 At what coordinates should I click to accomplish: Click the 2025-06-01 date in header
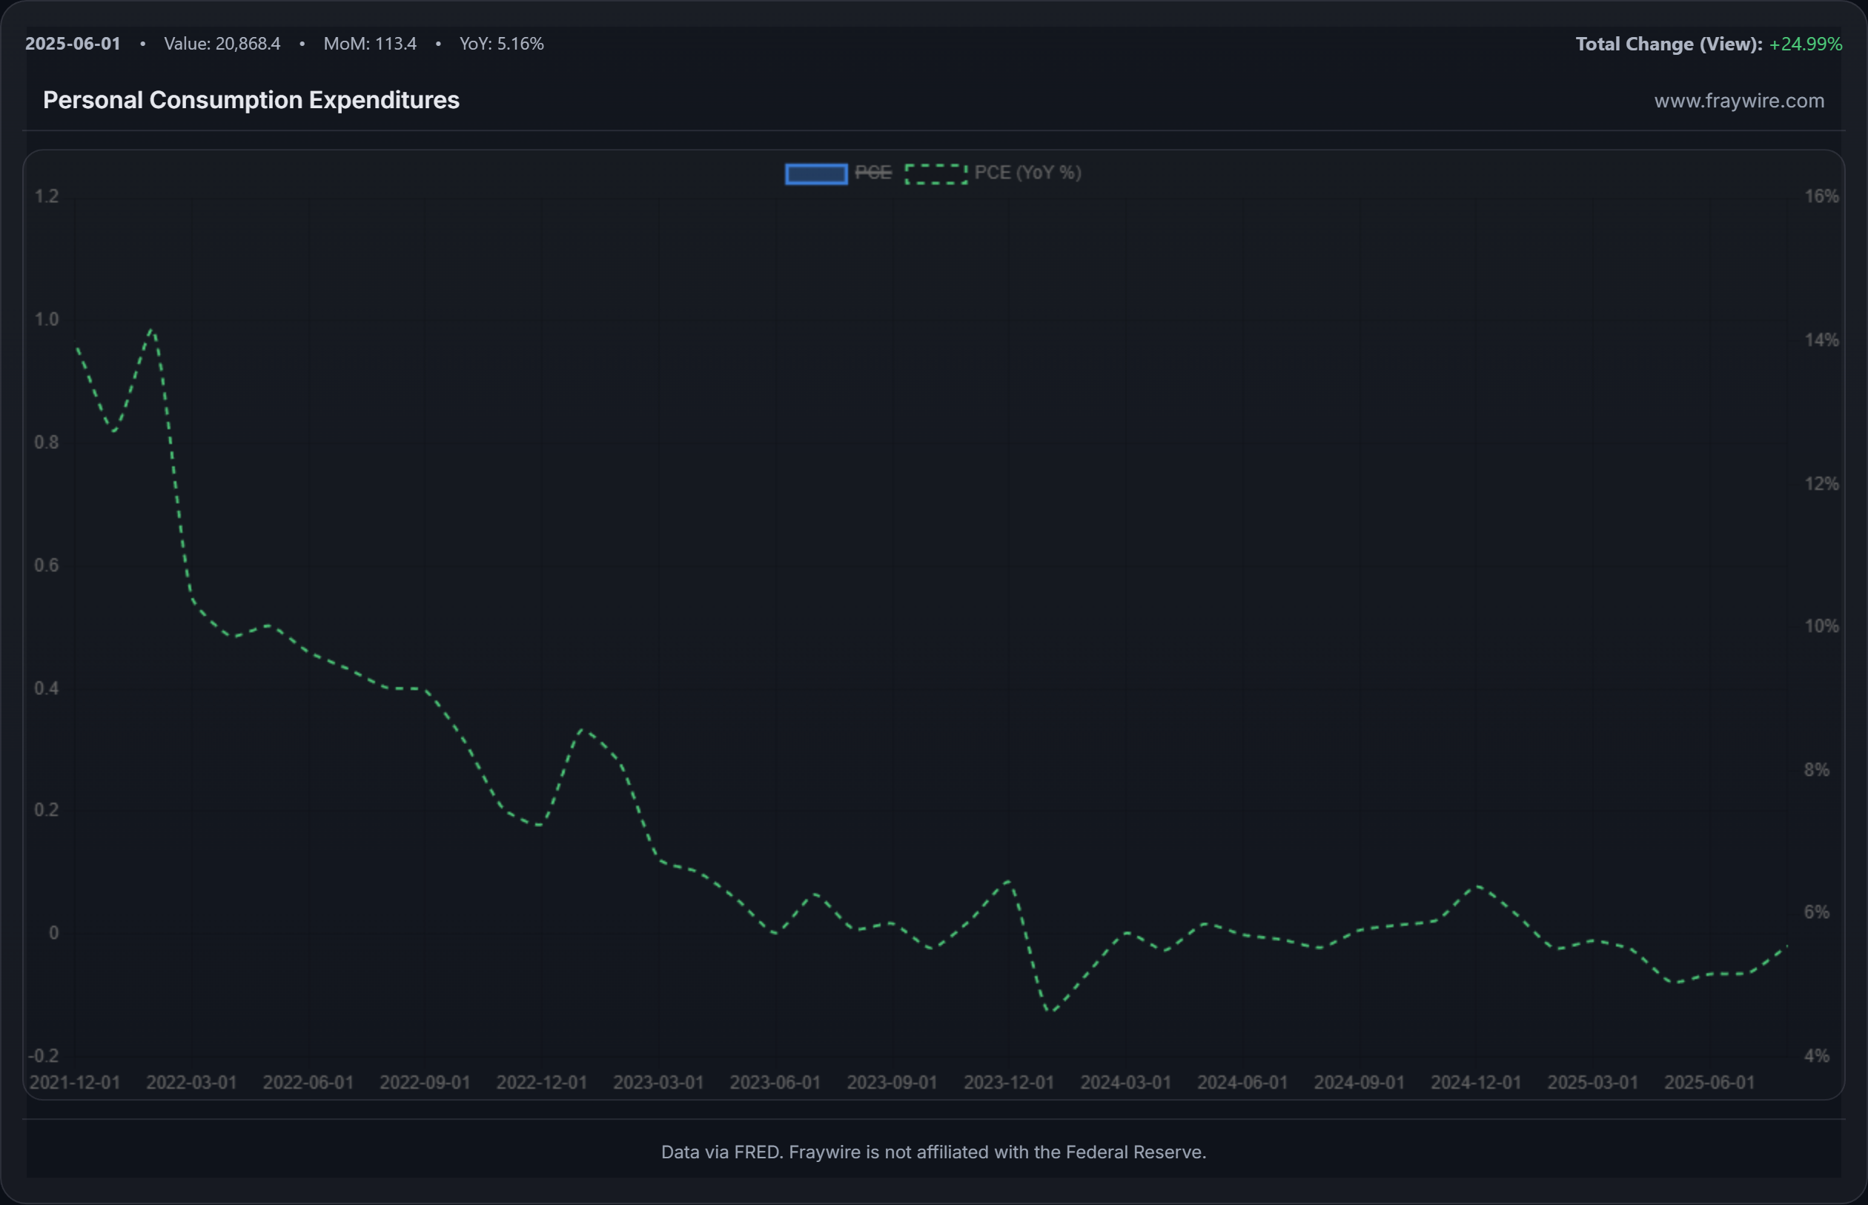pyautogui.click(x=73, y=44)
